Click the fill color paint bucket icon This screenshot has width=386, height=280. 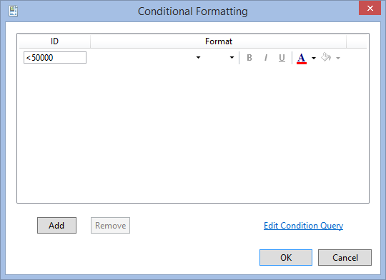(326, 58)
